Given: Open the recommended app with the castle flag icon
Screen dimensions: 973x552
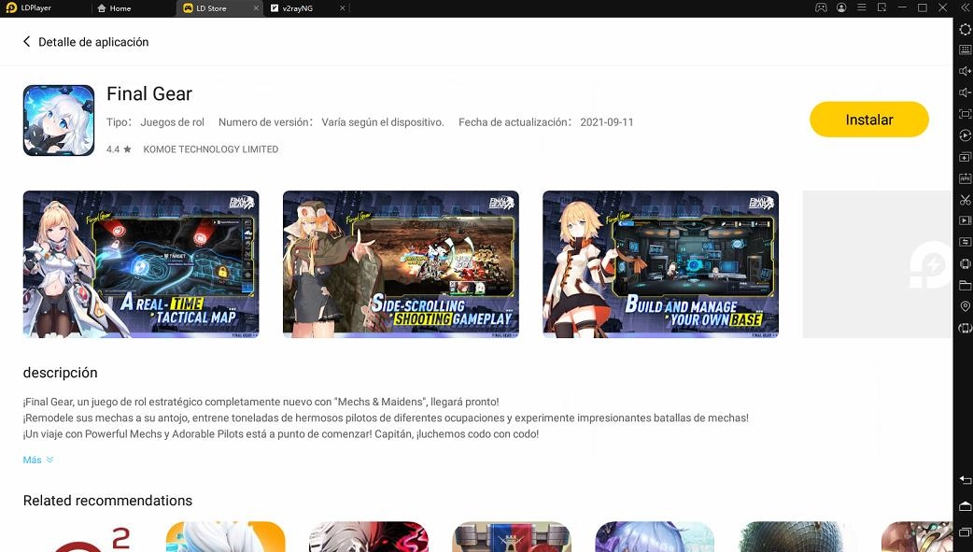Looking at the screenshot, I should coord(512,537).
